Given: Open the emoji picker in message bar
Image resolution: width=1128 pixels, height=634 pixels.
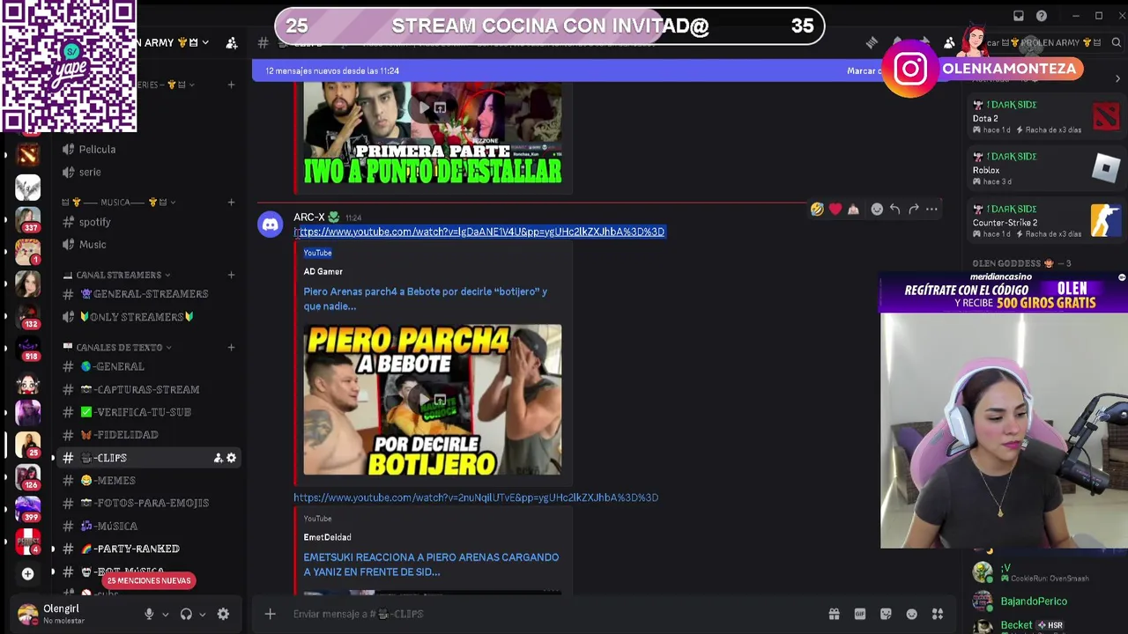Looking at the screenshot, I should [912, 614].
